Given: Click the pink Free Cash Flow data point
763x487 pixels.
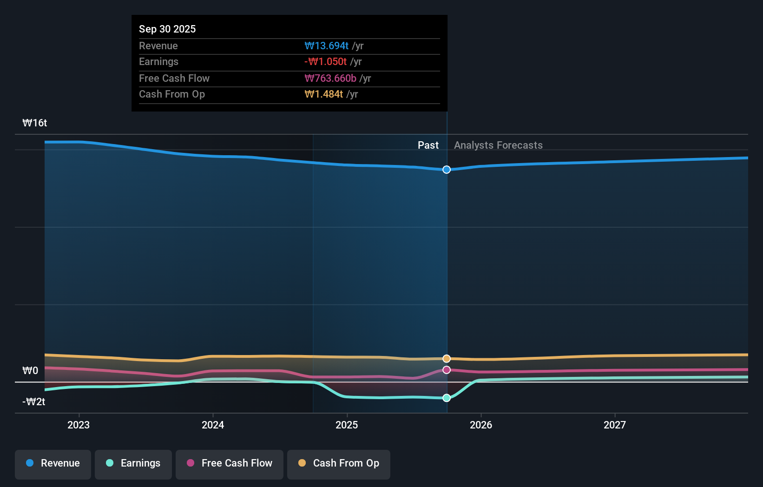Looking at the screenshot, I should [447, 370].
